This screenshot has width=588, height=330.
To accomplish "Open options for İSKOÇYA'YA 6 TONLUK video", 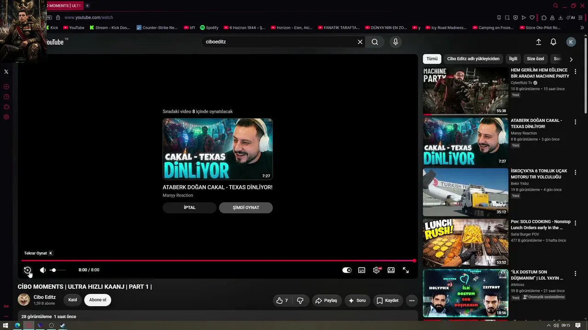I will pos(575,172).
